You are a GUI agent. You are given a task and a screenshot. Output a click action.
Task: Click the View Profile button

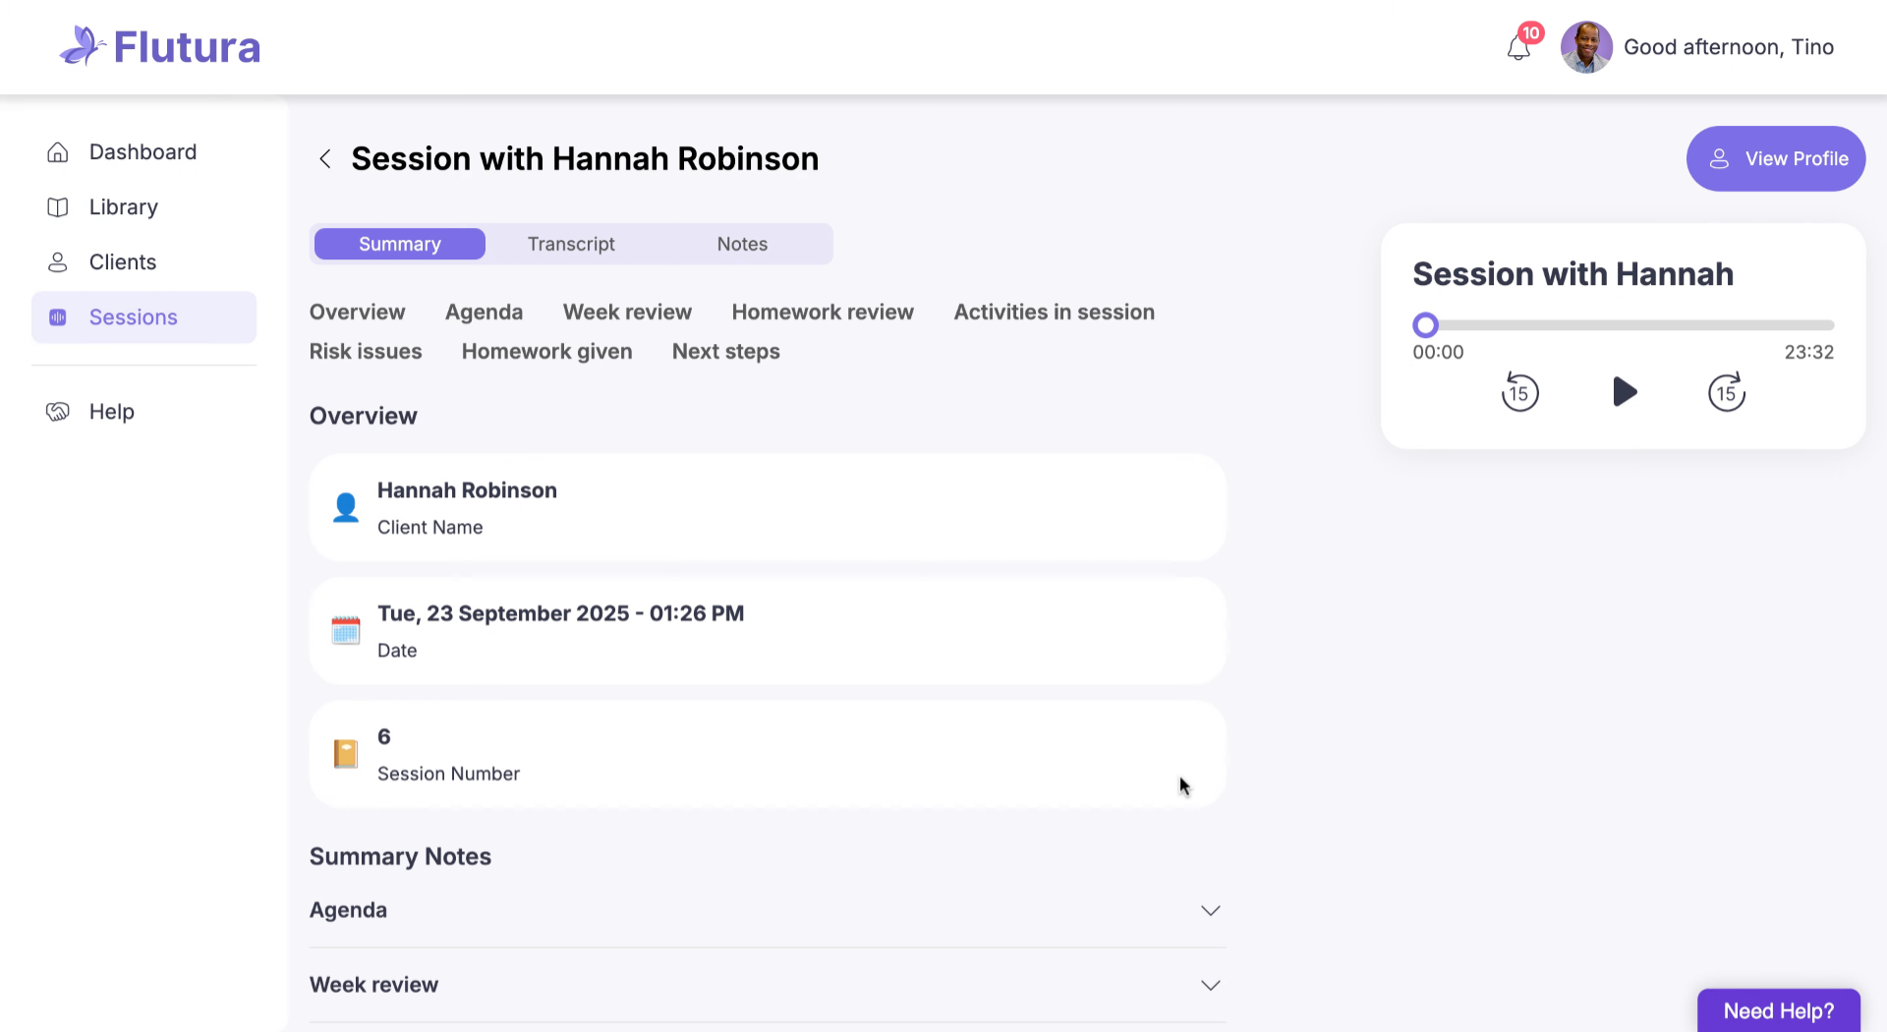[x=1776, y=159]
